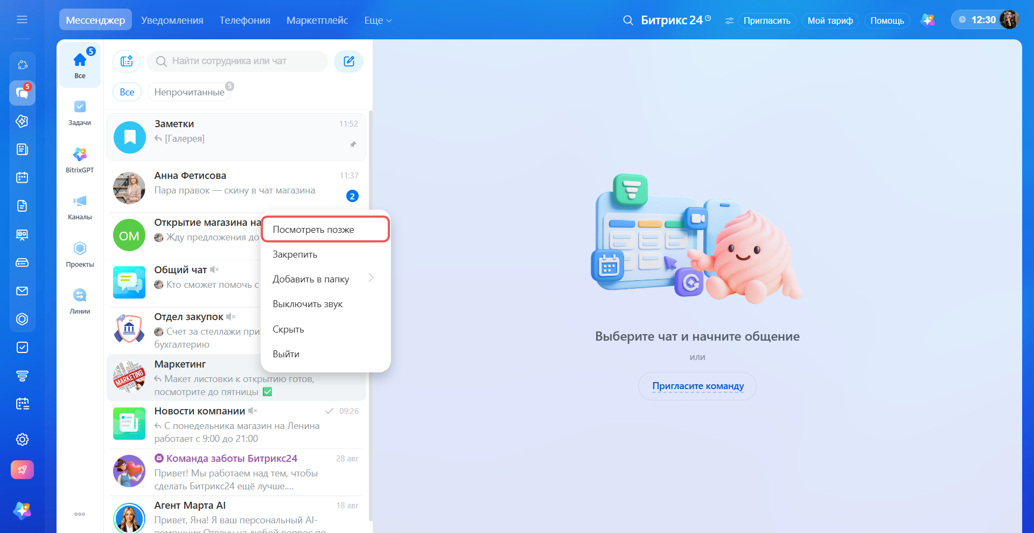This screenshot has width=1034, height=533.
Task: Select Посмотреть позже in context menu
Action: [x=325, y=230]
